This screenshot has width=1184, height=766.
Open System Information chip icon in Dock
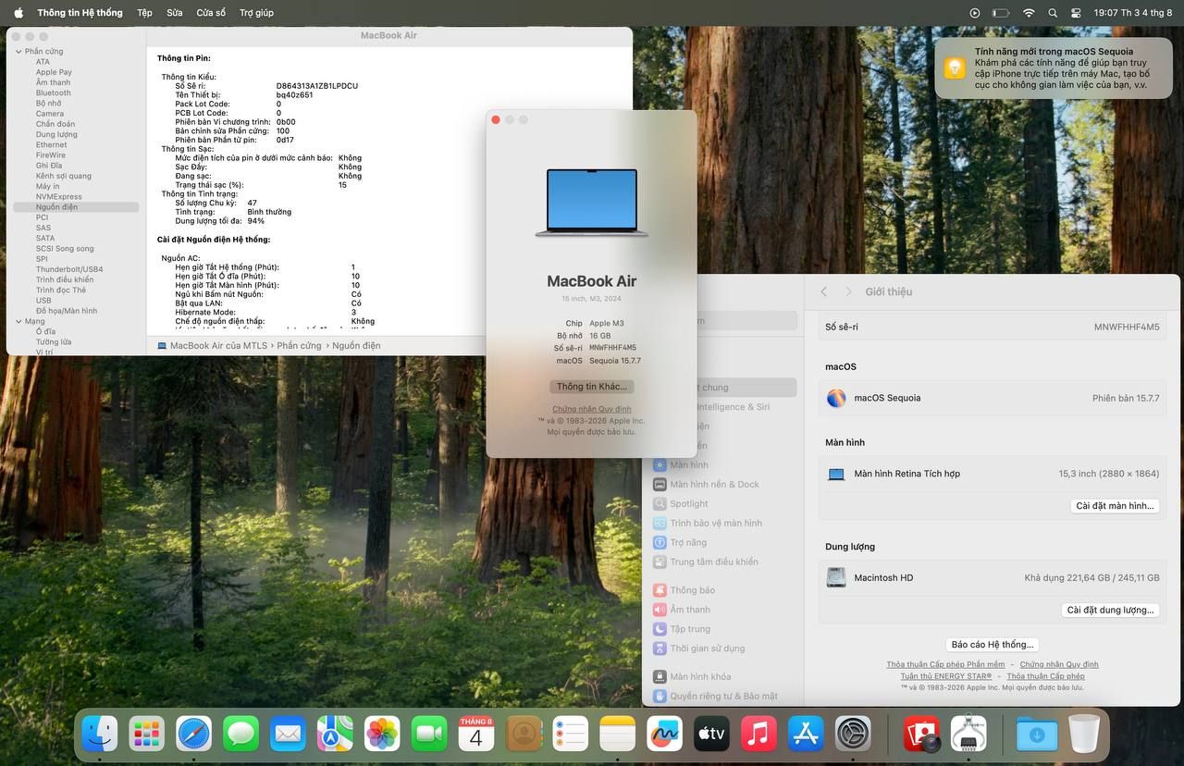[x=968, y=734]
